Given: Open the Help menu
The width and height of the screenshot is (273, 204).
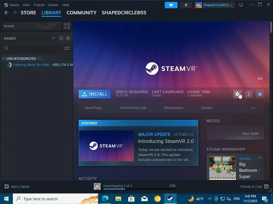Looking at the screenshot, I should pos(66,5).
